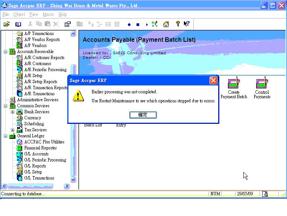Collapse the General Ledger tree node
Screen dimensions: 287x216
point(6,136)
